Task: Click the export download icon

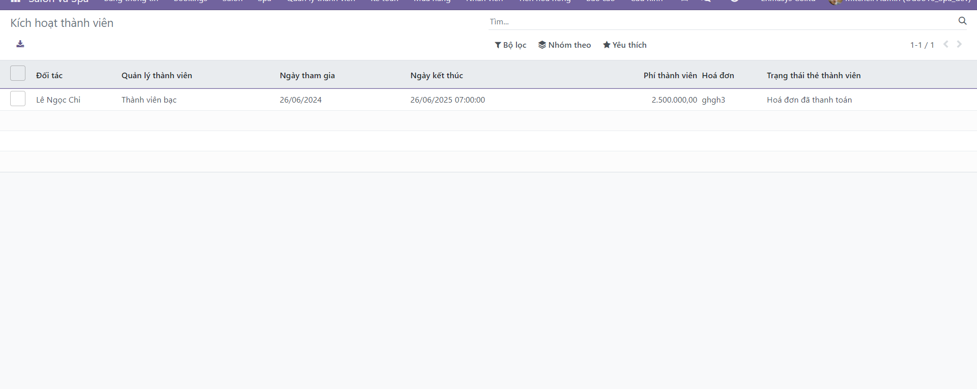Action: click(x=20, y=44)
